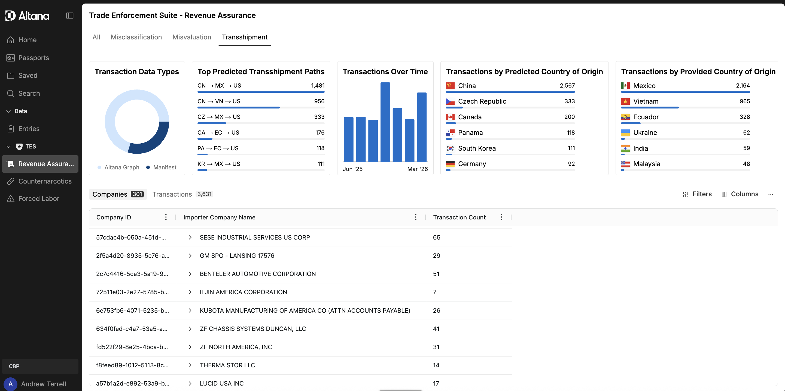Select CN → MX → US path
The height and width of the screenshot is (391, 785).
[x=261, y=87]
